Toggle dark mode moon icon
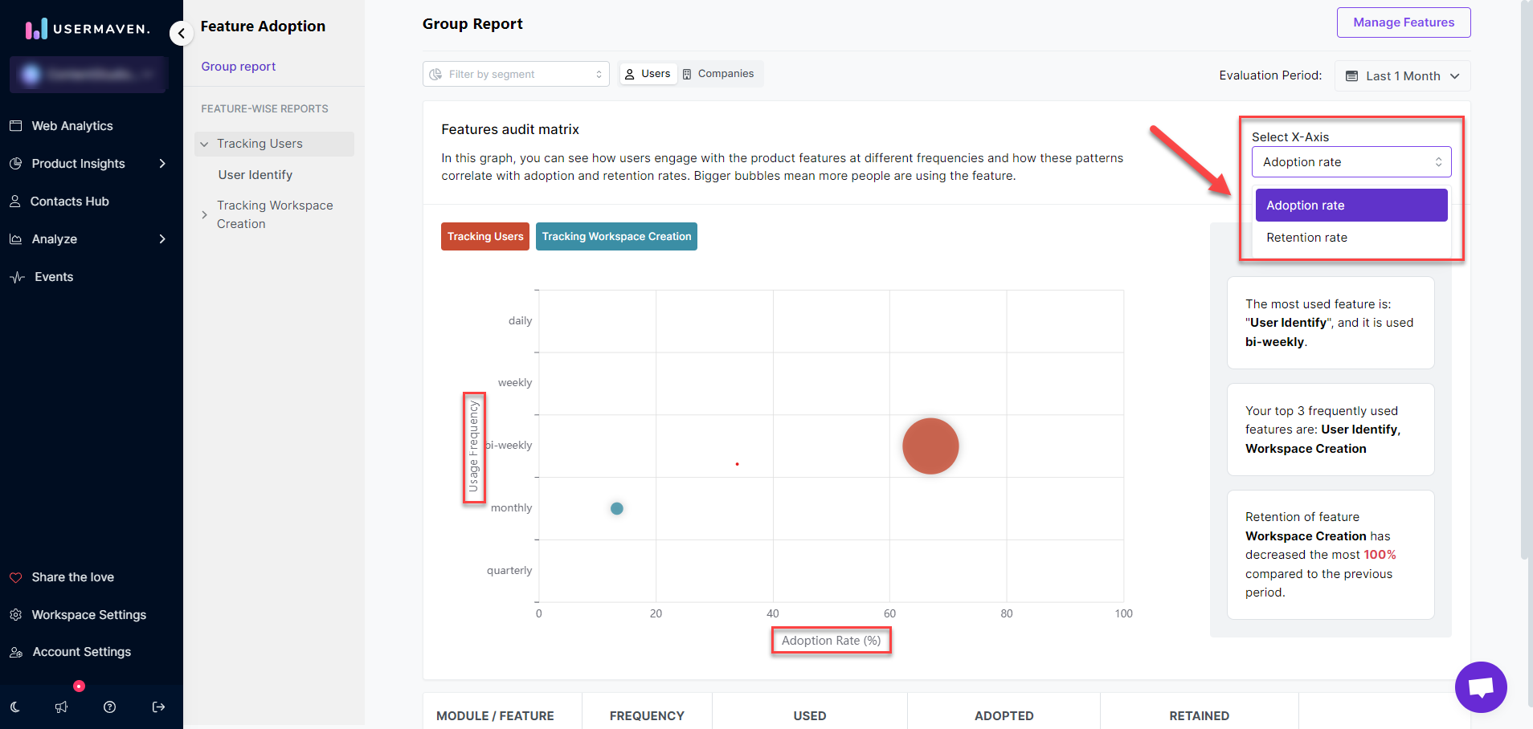Viewport: 1533px width, 729px height. [x=15, y=707]
